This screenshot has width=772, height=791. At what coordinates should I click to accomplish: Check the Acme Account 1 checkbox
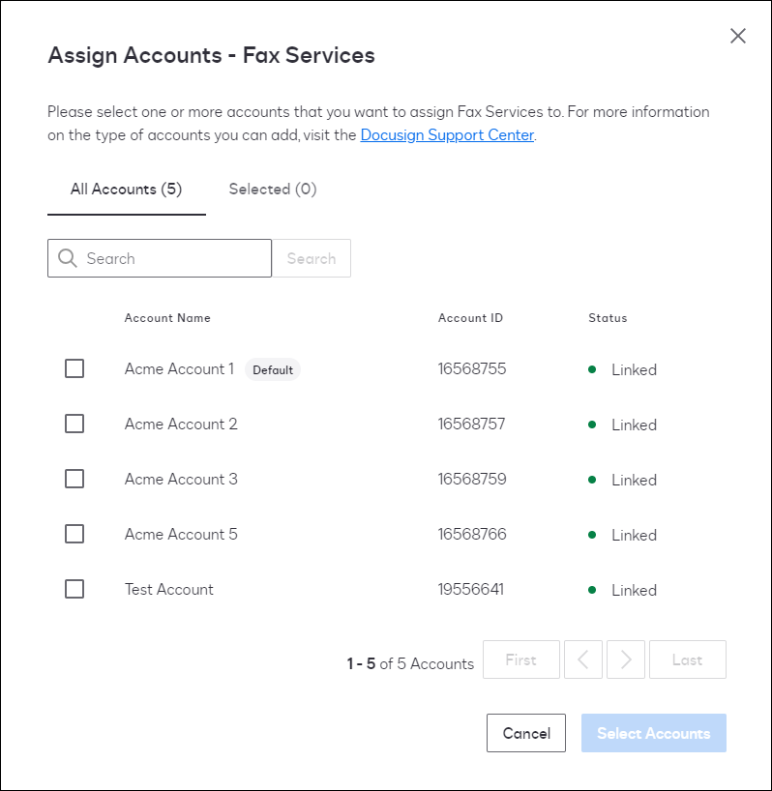pos(74,368)
